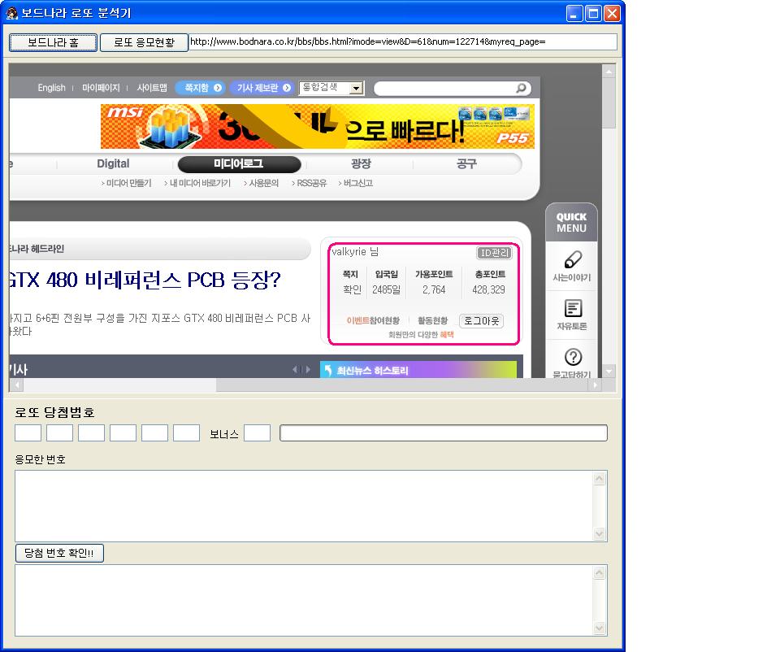Click the ID관리 button
This screenshot has height=652, width=780.
click(x=494, y=253)
